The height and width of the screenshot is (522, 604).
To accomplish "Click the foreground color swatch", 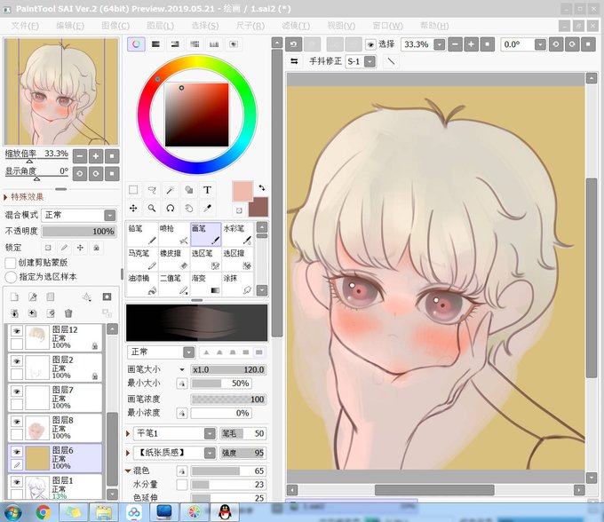I will 242,191.
